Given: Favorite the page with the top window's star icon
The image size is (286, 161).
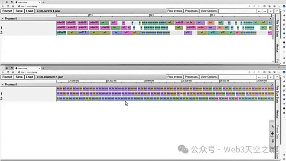Looking at the screenshot, I should [259, 6].
